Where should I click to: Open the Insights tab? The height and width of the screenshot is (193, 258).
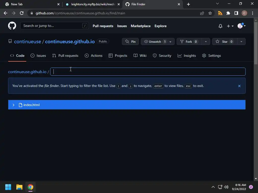(187, 56)
